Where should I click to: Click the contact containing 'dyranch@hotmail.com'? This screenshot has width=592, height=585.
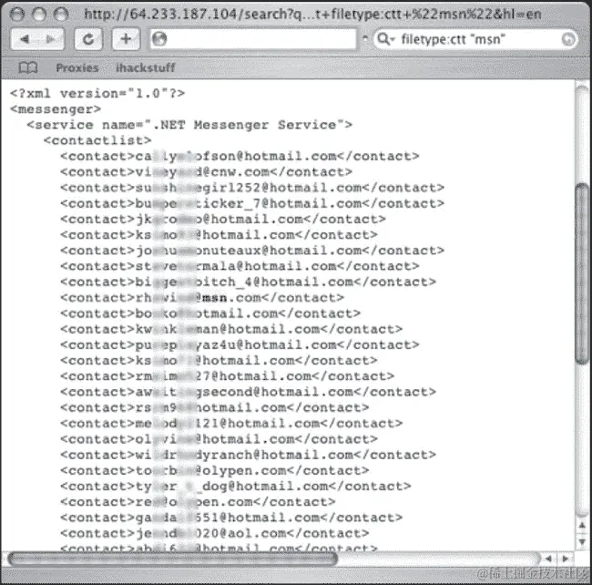(248, 455)
